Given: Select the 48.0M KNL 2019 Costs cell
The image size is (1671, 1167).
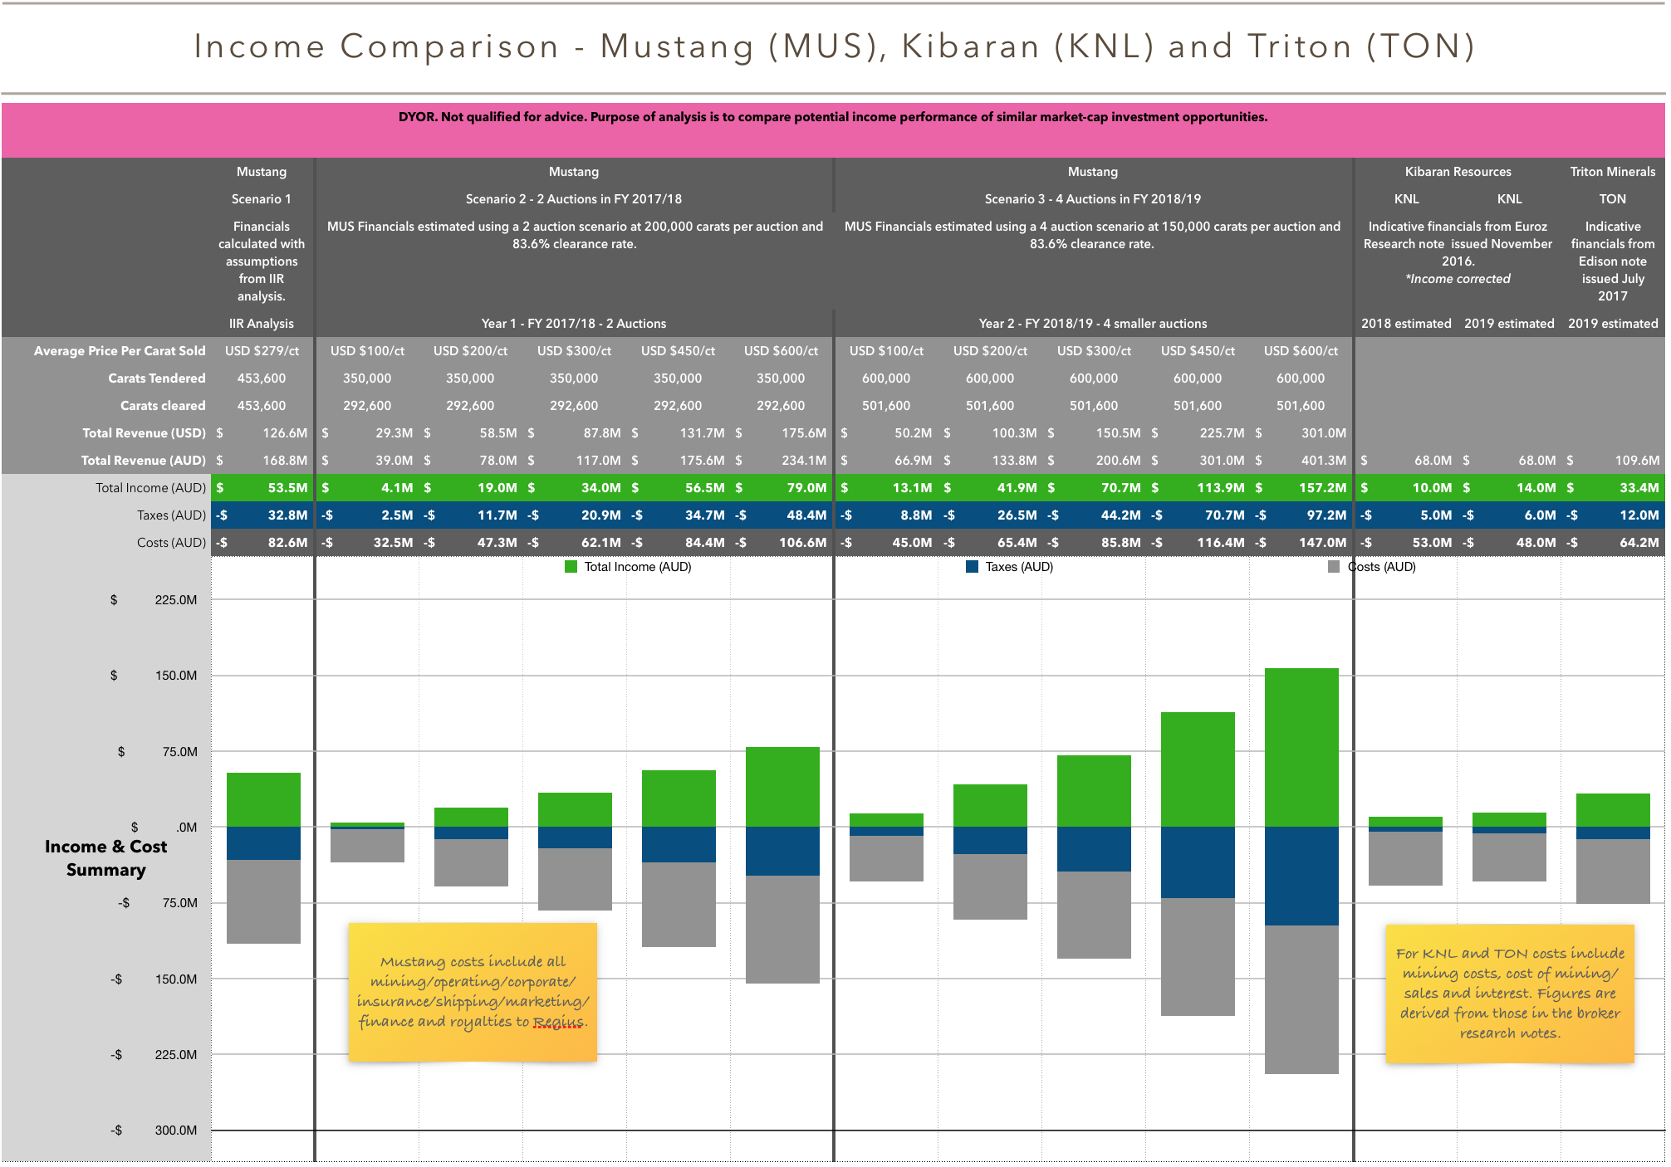Looking at the screenshot, I should 1509,543.
